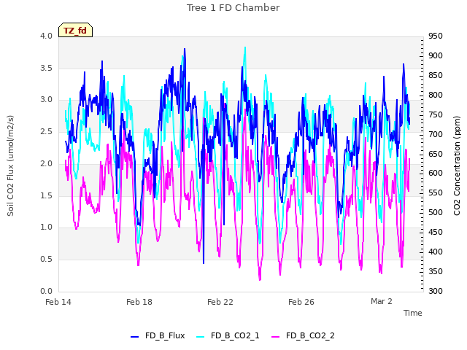Click the magenta FD_B_CO2_2 legend swatch
The height and width of the screenshot is (350, 467).
coord(276,337)
